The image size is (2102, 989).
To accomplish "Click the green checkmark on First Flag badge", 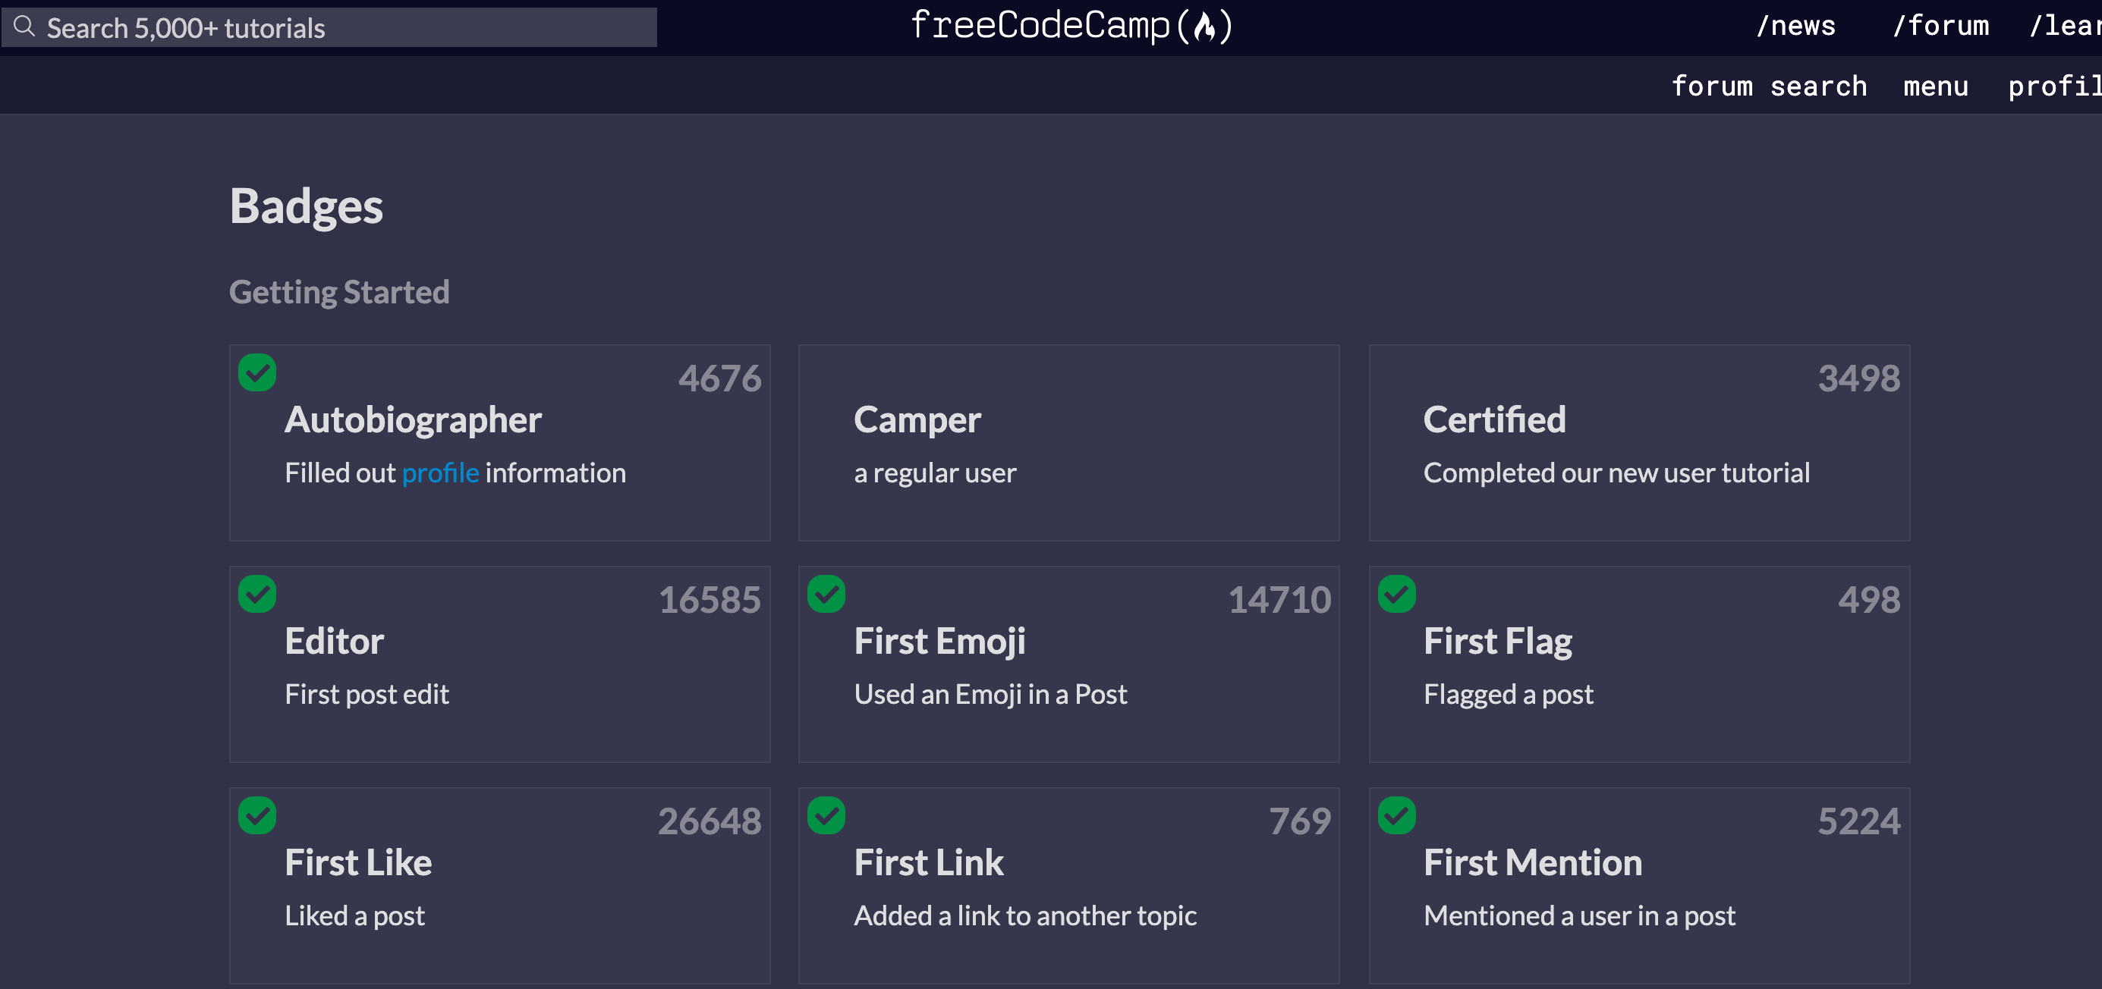I will point(1396,595).
